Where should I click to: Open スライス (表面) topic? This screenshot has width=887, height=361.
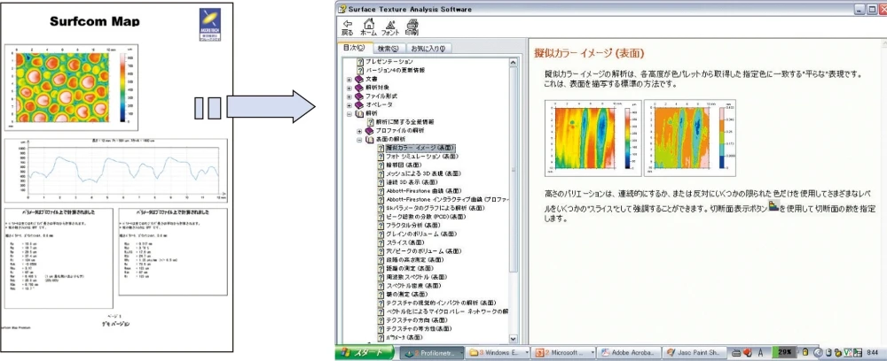pyautogui.click(x=405, y=242)
